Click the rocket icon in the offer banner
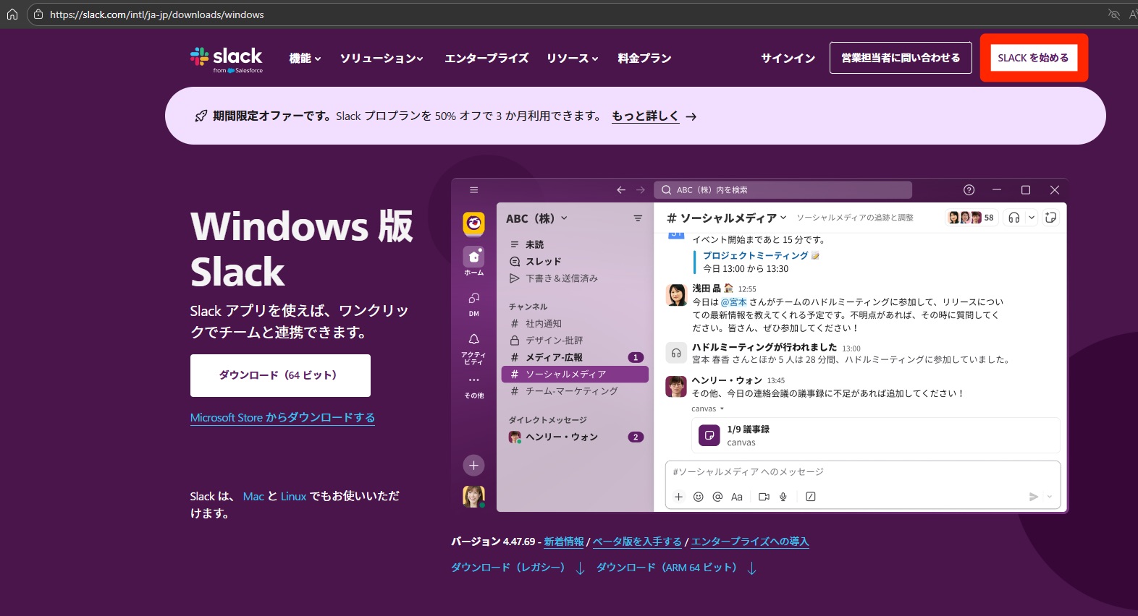Screen dimensions: 1138x616 (x=201, y=116)
